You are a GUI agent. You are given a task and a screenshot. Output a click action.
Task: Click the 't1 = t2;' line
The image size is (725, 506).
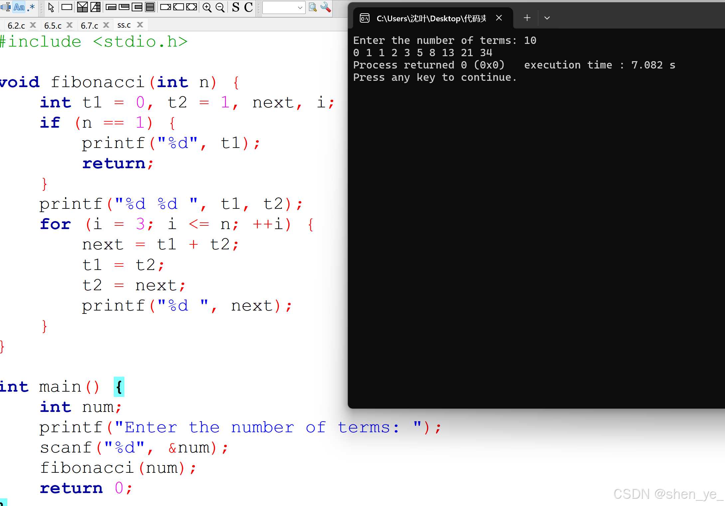[123, 265]
